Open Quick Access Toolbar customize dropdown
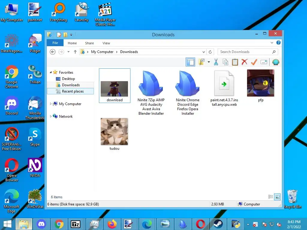The height and width of the screenshot is (230, 307). pyautogui.click(x=71, y=35)
